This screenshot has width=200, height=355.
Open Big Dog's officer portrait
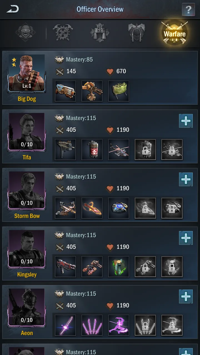click(27, 73)
